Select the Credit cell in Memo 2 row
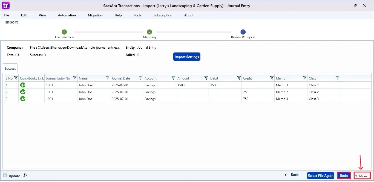 pyautogui.click(x=258, y=92)
